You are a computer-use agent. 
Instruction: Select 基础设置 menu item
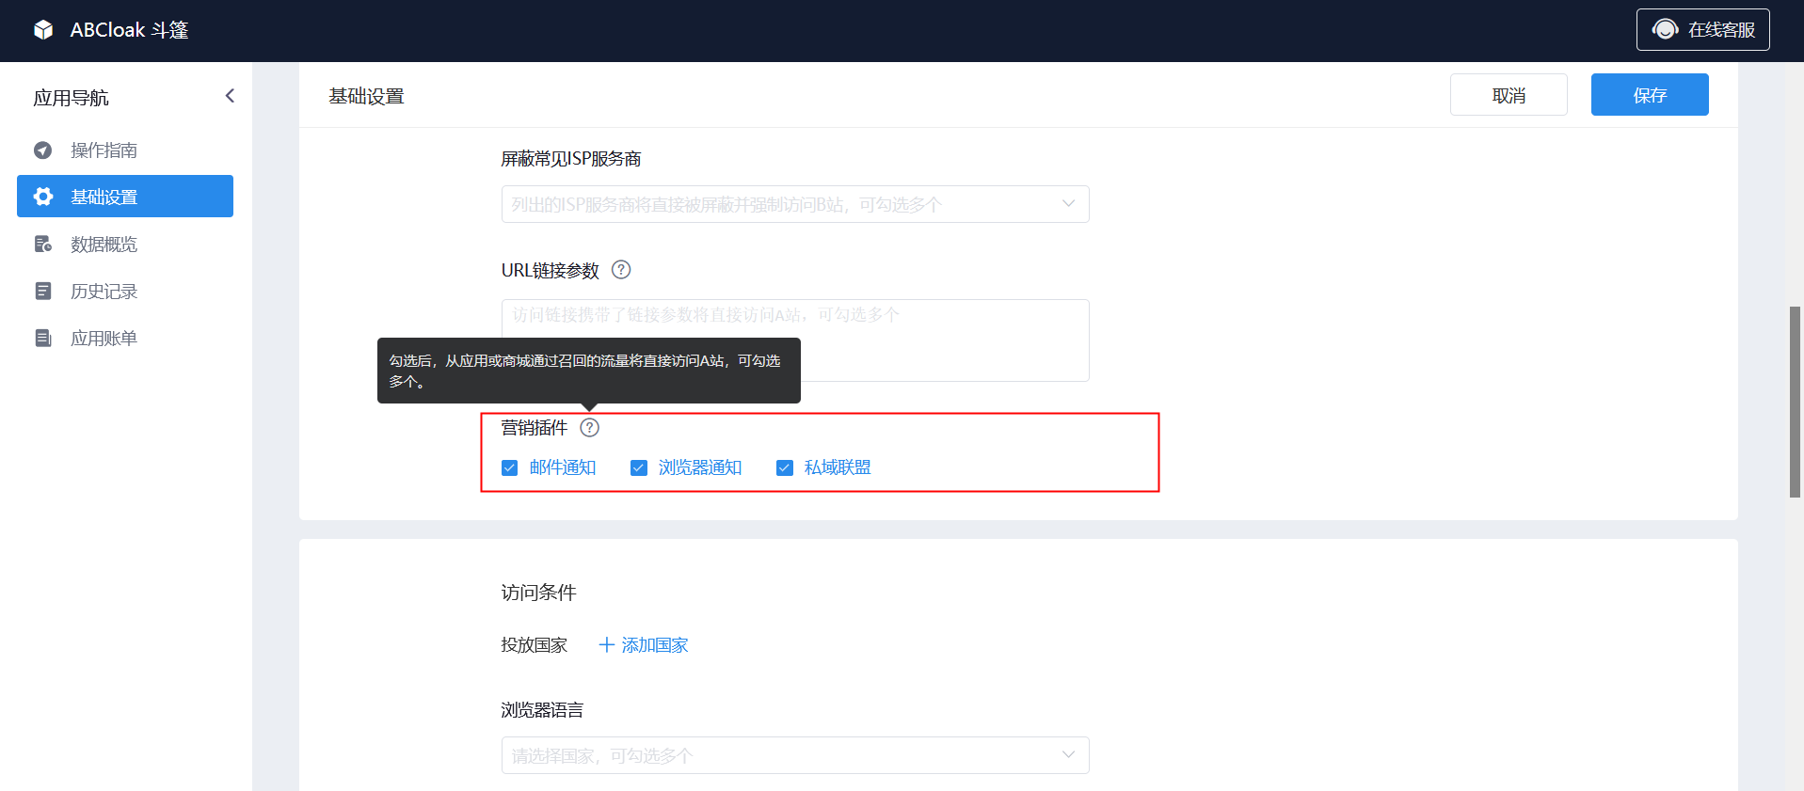[x=125, y=197]
